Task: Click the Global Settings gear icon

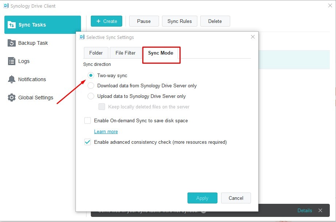Action: pos(12,98)
